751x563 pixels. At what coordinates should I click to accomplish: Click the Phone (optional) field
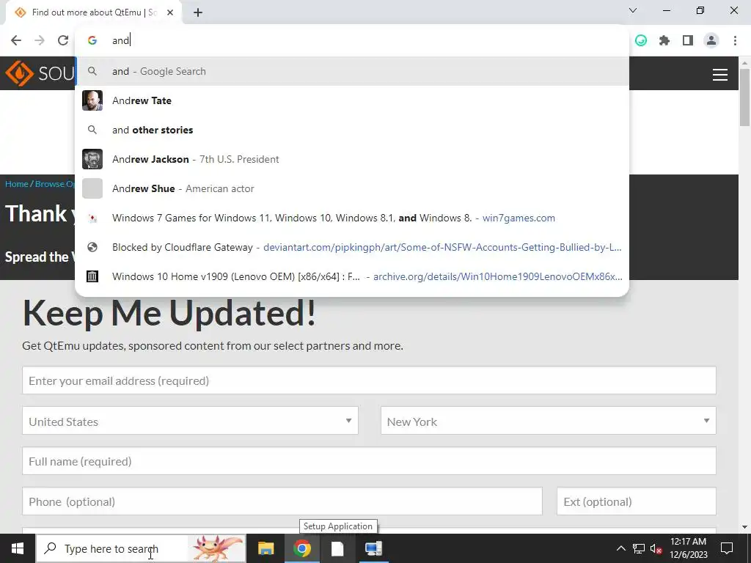[282, 501]
